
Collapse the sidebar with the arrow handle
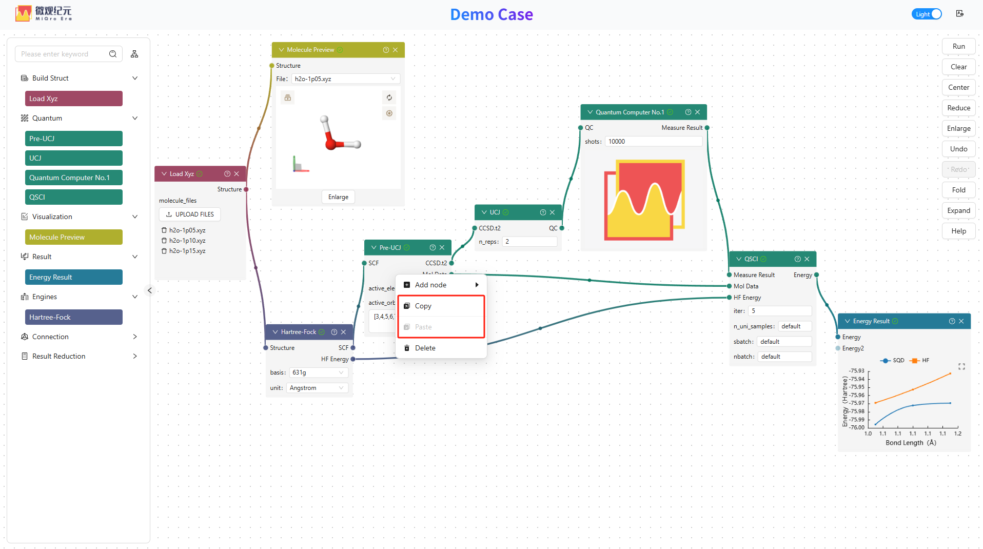150,290
